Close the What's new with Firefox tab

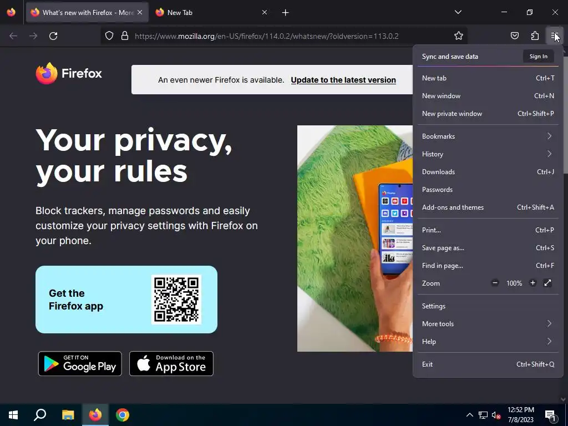140,12
